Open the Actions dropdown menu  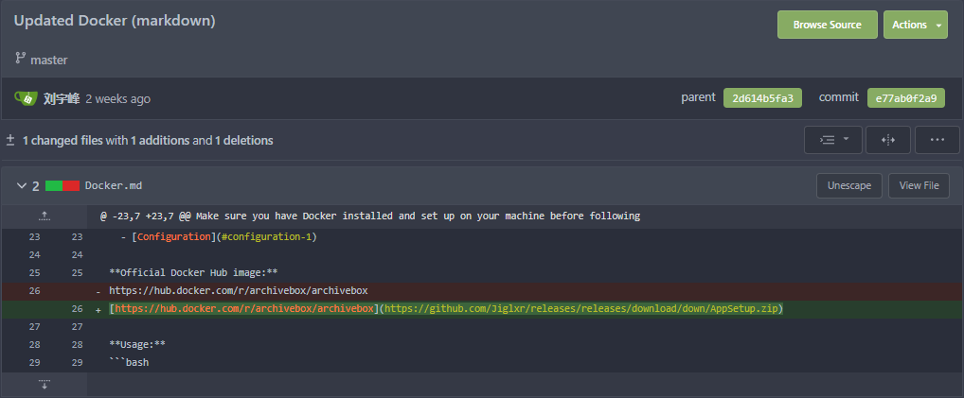pyautogui.click(x=916, y=25)
